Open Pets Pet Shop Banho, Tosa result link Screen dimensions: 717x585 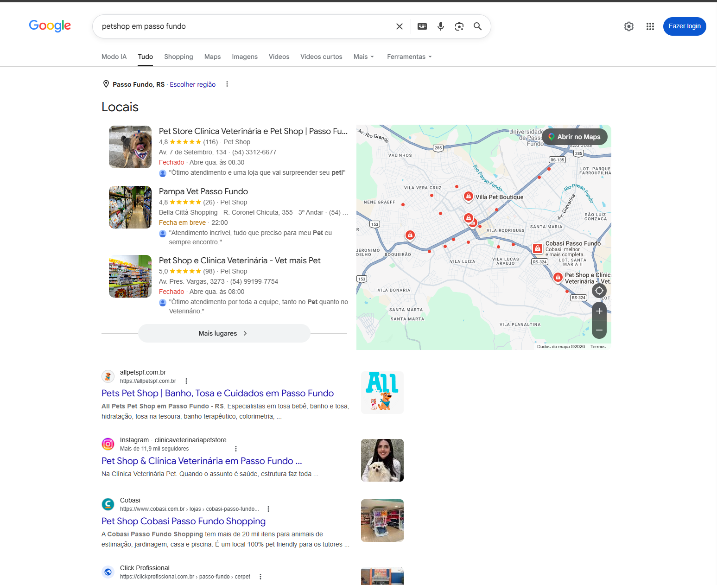pyautogui.click(x=217, y=393)
